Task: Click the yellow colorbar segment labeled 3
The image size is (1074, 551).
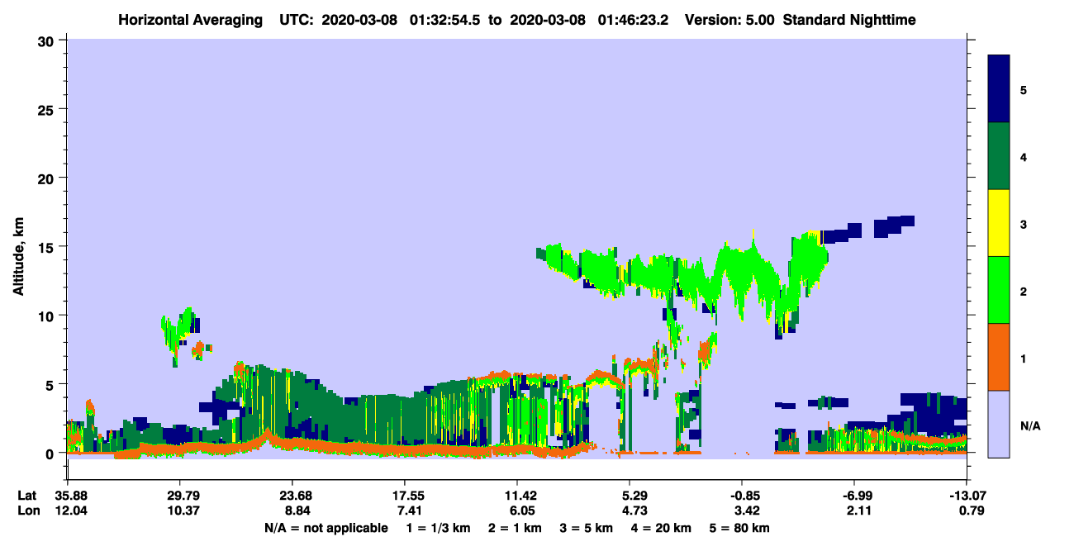Action: pos(1000,223)
